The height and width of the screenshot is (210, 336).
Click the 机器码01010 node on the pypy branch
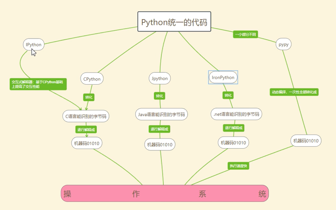(306, 141)
